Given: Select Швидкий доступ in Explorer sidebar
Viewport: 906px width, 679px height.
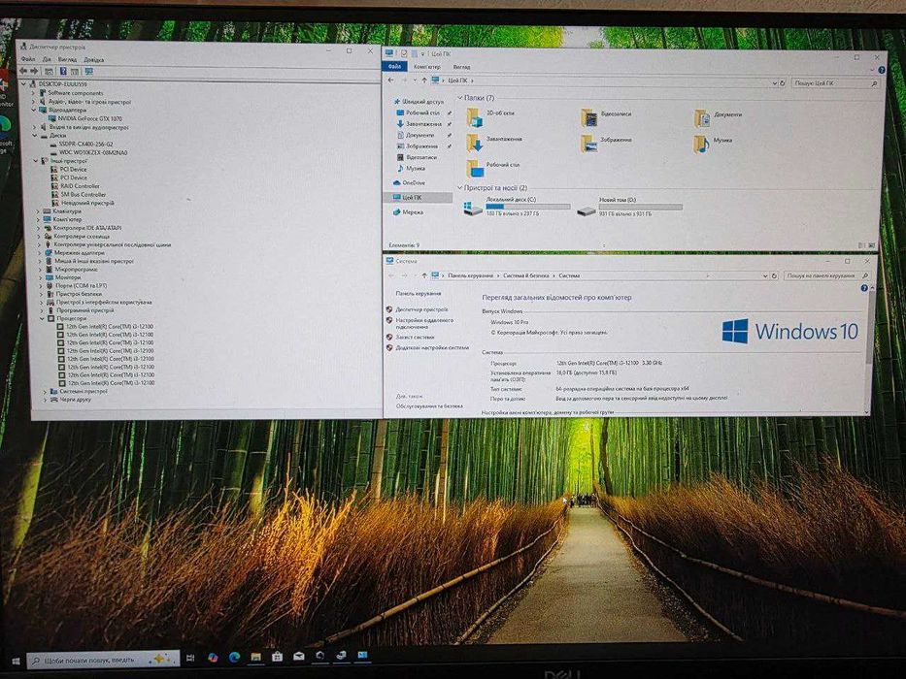Looking at the screenshot, I should [422, 102].
